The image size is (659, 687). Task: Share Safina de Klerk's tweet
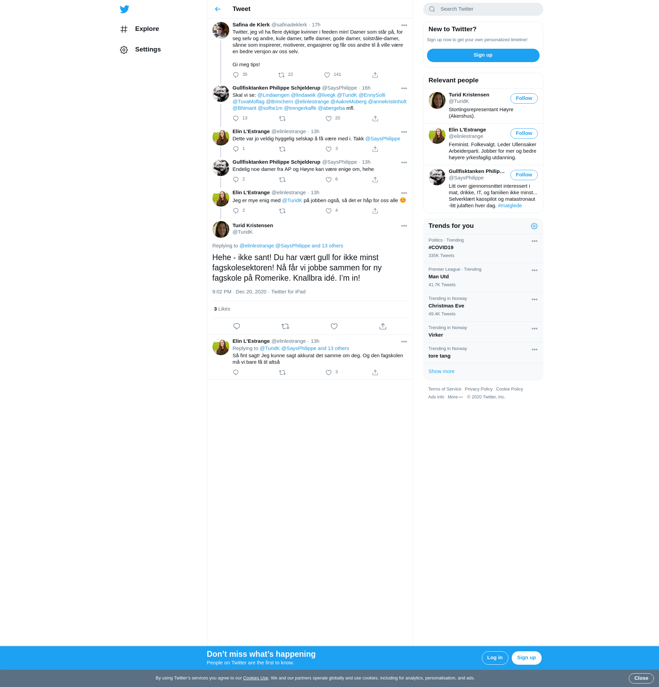tap(375, 75)
